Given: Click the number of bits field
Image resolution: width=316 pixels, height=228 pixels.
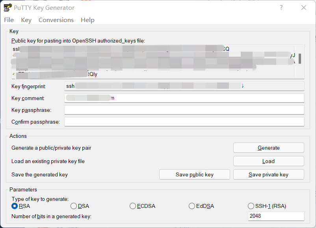Looking at the screenshot, I should click(x=276, y=216).
